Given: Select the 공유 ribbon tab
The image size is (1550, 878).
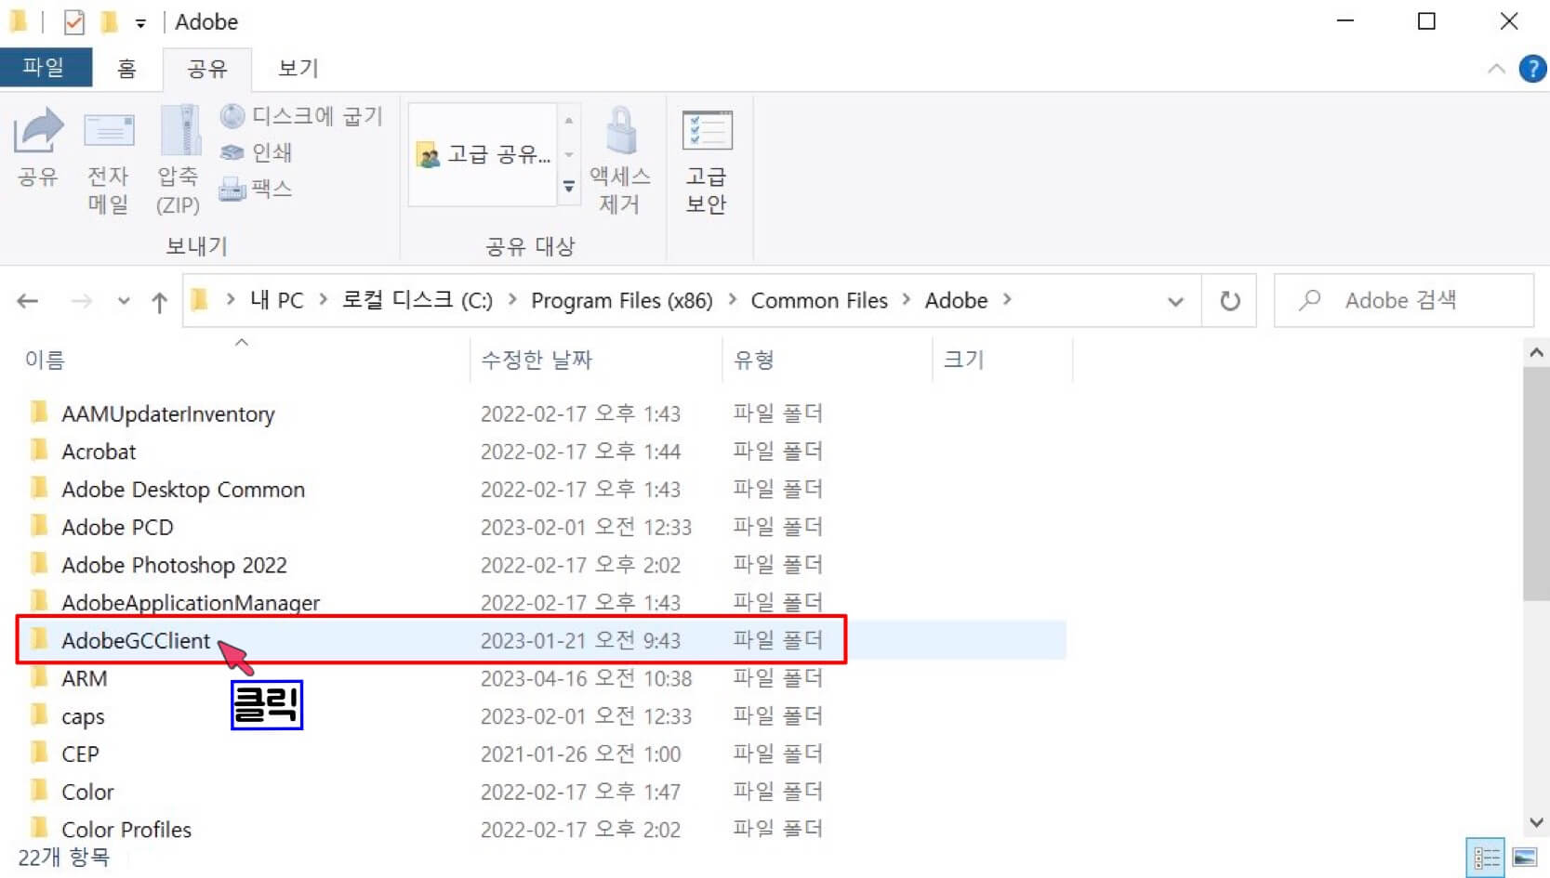Looking at the screenshot, I should [206, 69].
